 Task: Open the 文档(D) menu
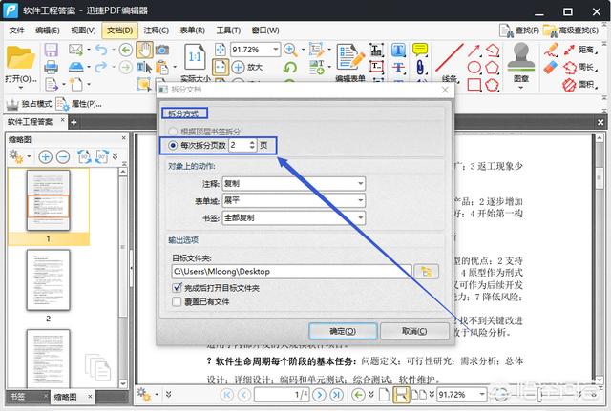click(118, 31)
